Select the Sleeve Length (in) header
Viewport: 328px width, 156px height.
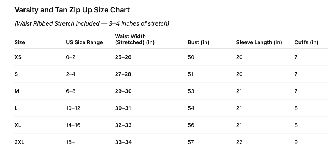coord(259,42)
